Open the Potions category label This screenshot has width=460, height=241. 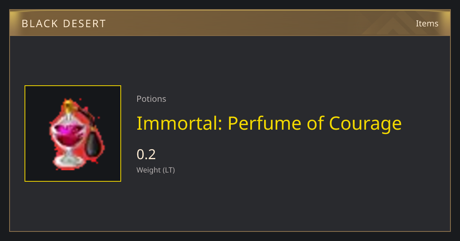tap(151, 99)
